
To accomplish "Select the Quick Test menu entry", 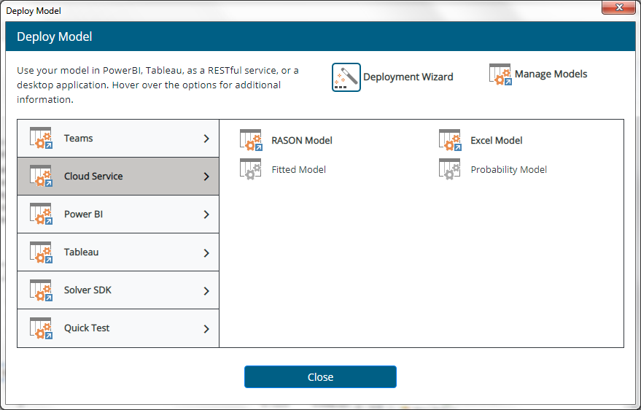I will [87, 328].
